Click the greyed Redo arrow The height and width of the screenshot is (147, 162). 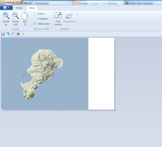[x=13, y=34]
